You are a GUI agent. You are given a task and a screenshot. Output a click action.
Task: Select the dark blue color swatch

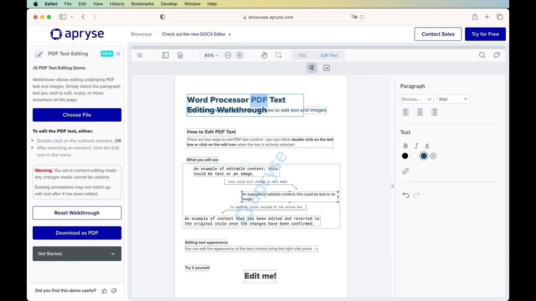(x=424, y=156)
